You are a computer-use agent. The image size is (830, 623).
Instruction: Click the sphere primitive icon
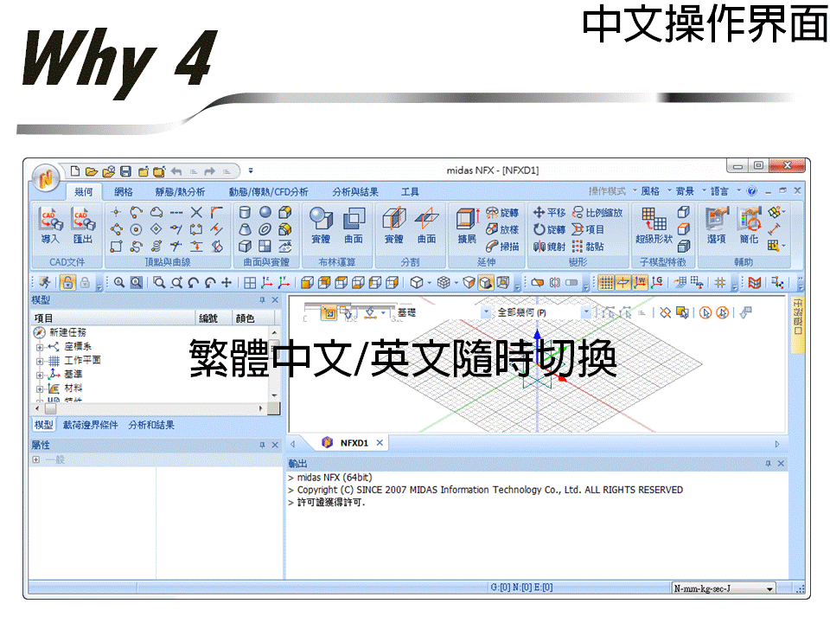click(x=265, y=213)
